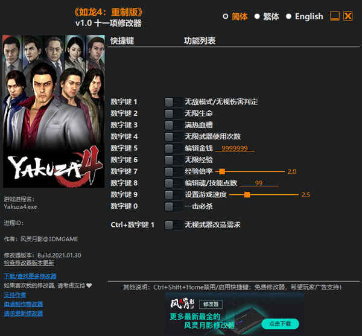This screenshot has height=336, width=362.
Task: Click the money value field 9999999
Action: click(235, 148)
